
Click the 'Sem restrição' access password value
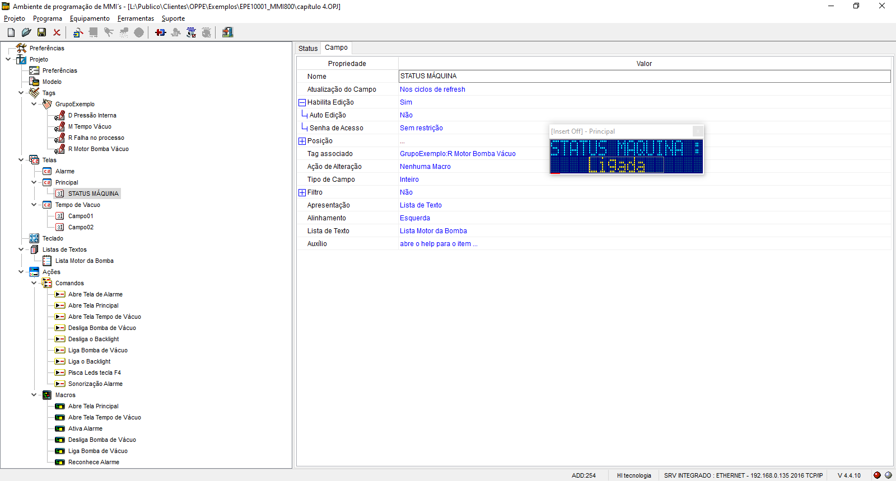(x=421, y=128)
